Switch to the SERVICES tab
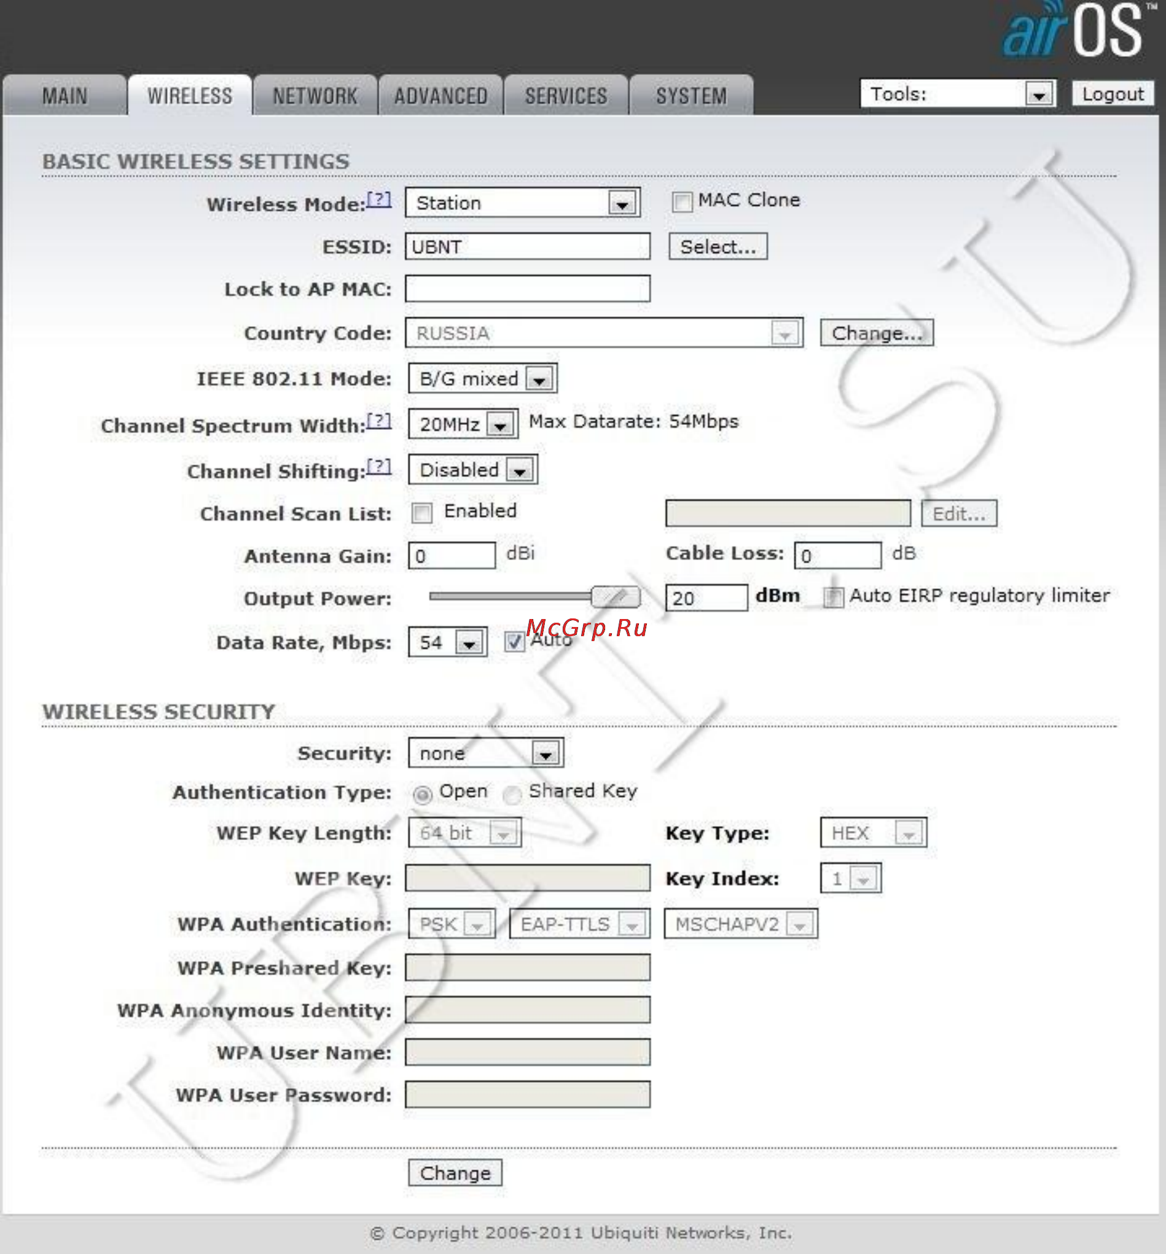1166x1254 pixels. pyautogui.click(x=566, y=95)
